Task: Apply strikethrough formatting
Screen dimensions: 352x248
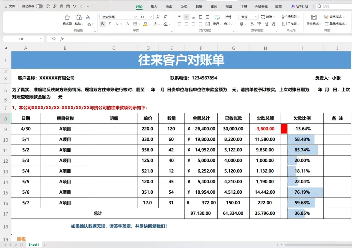Action: tap(127, 24)
